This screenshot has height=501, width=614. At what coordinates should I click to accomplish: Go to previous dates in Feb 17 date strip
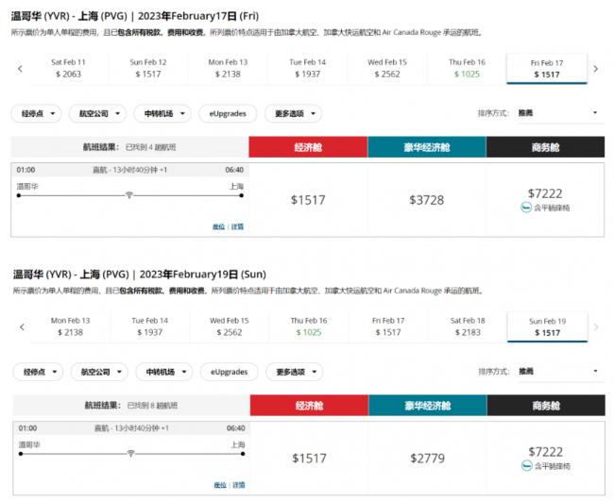[21, 69]
